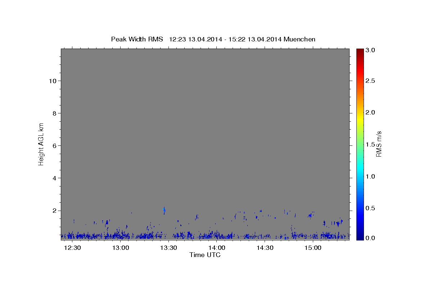Click the height axis label 10
This screenshot has height=288, width=432.
point(54,81)
